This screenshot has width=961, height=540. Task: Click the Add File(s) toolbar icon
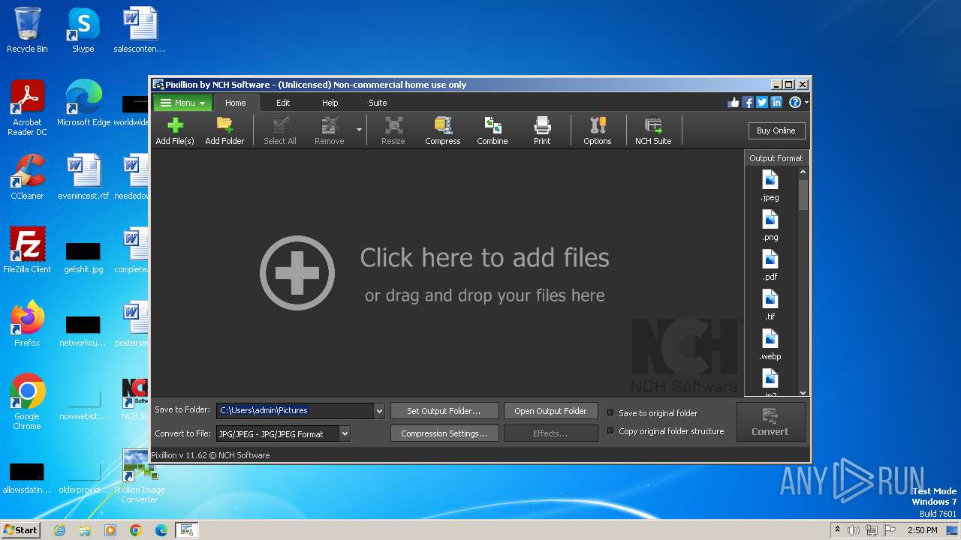pyautogui.click(x=174, y=131)
